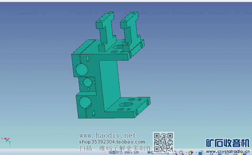Click the first magnifier zoom icon in status bar

pos(176,152)
